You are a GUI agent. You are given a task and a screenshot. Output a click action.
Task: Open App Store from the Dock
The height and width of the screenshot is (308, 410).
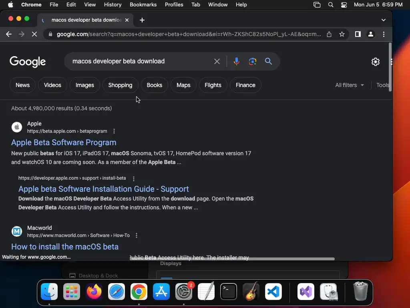click(x=161, y=292)
